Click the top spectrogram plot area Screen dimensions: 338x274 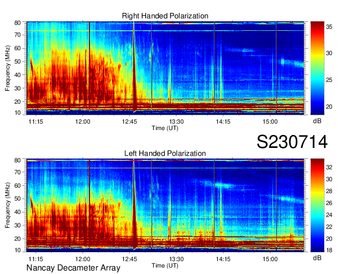tap(165, 68)
